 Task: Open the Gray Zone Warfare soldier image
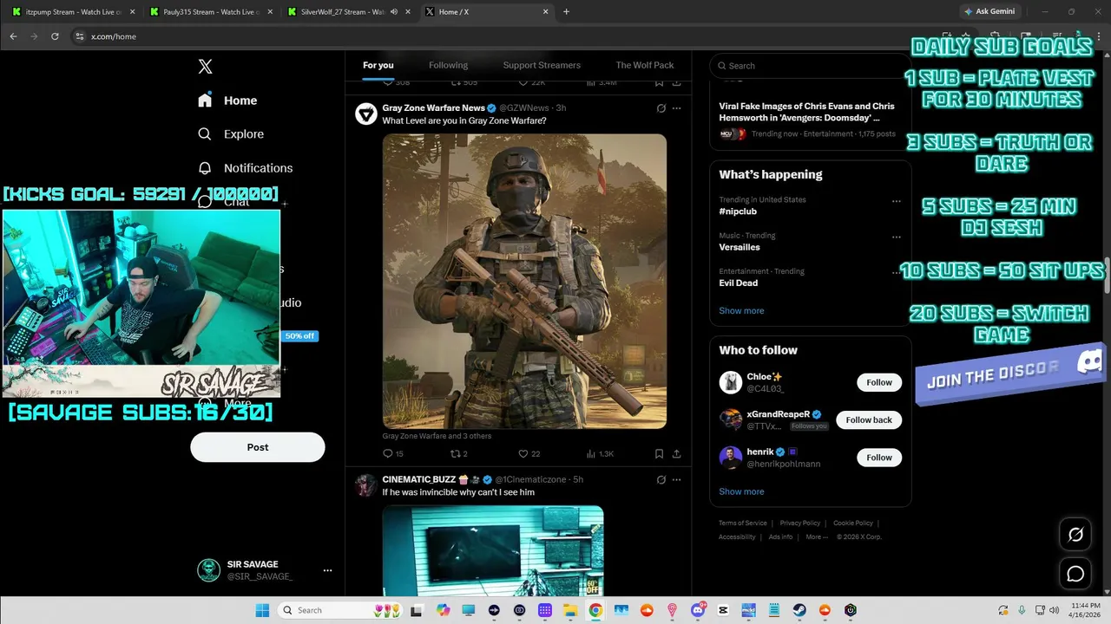524,281
